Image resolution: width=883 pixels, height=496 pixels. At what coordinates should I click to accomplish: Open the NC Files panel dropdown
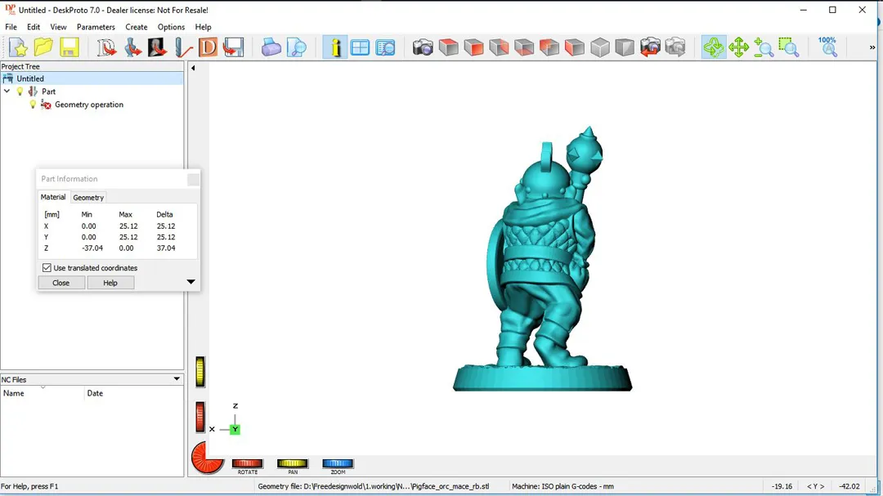177,379
